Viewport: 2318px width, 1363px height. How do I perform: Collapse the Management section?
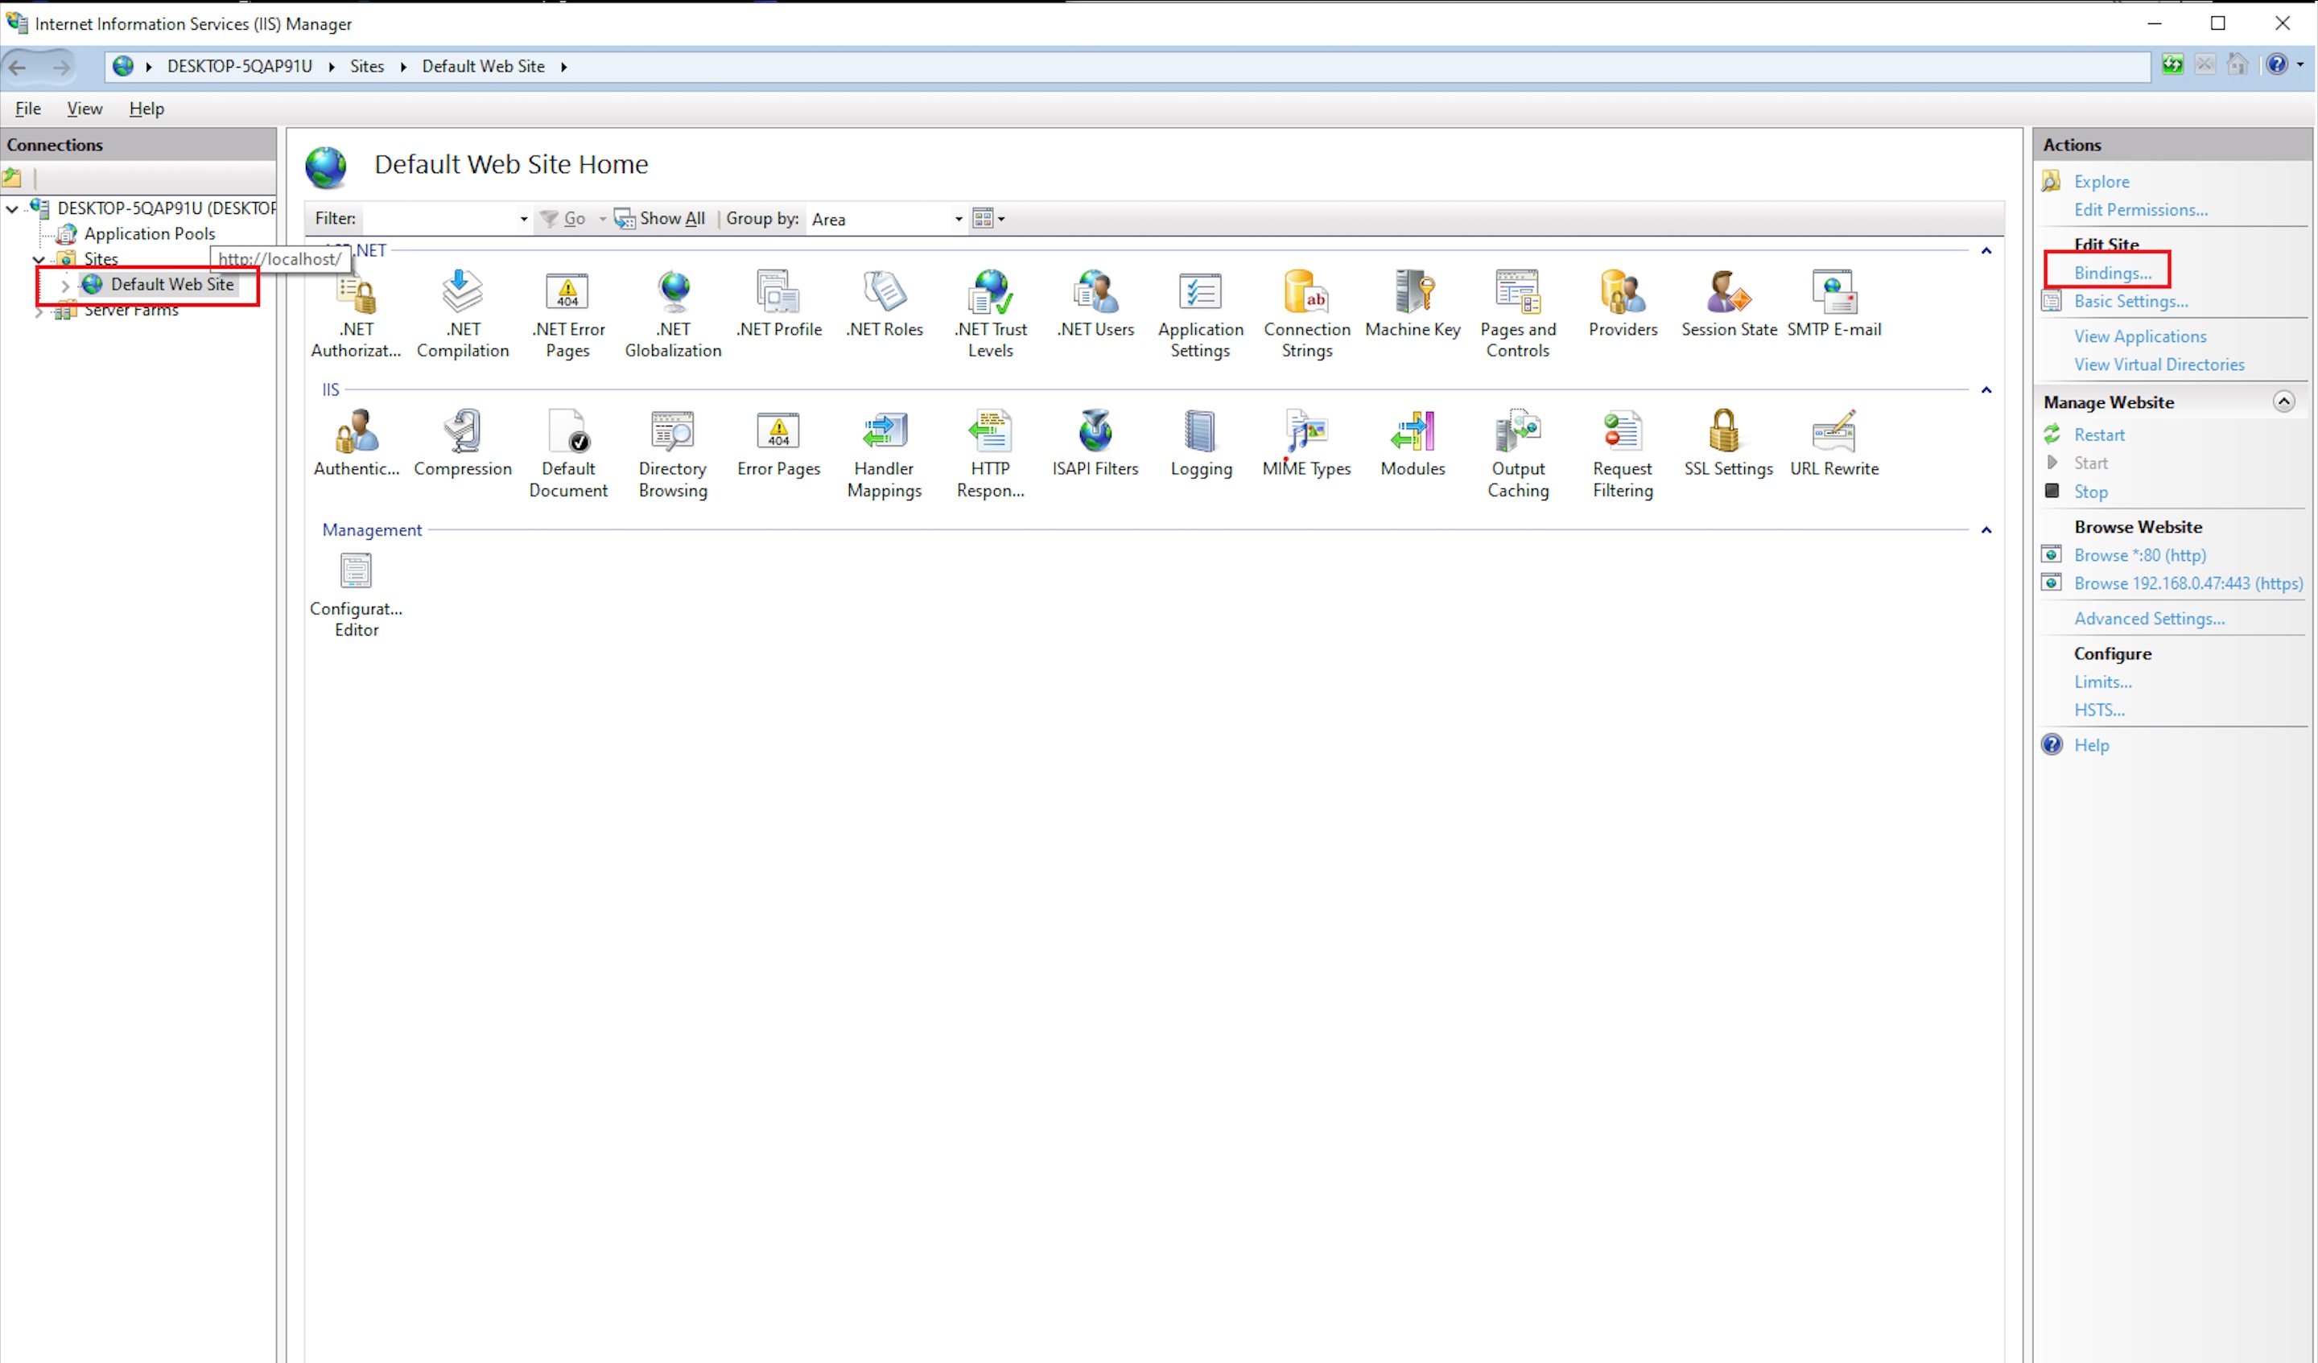(1986, 529)
